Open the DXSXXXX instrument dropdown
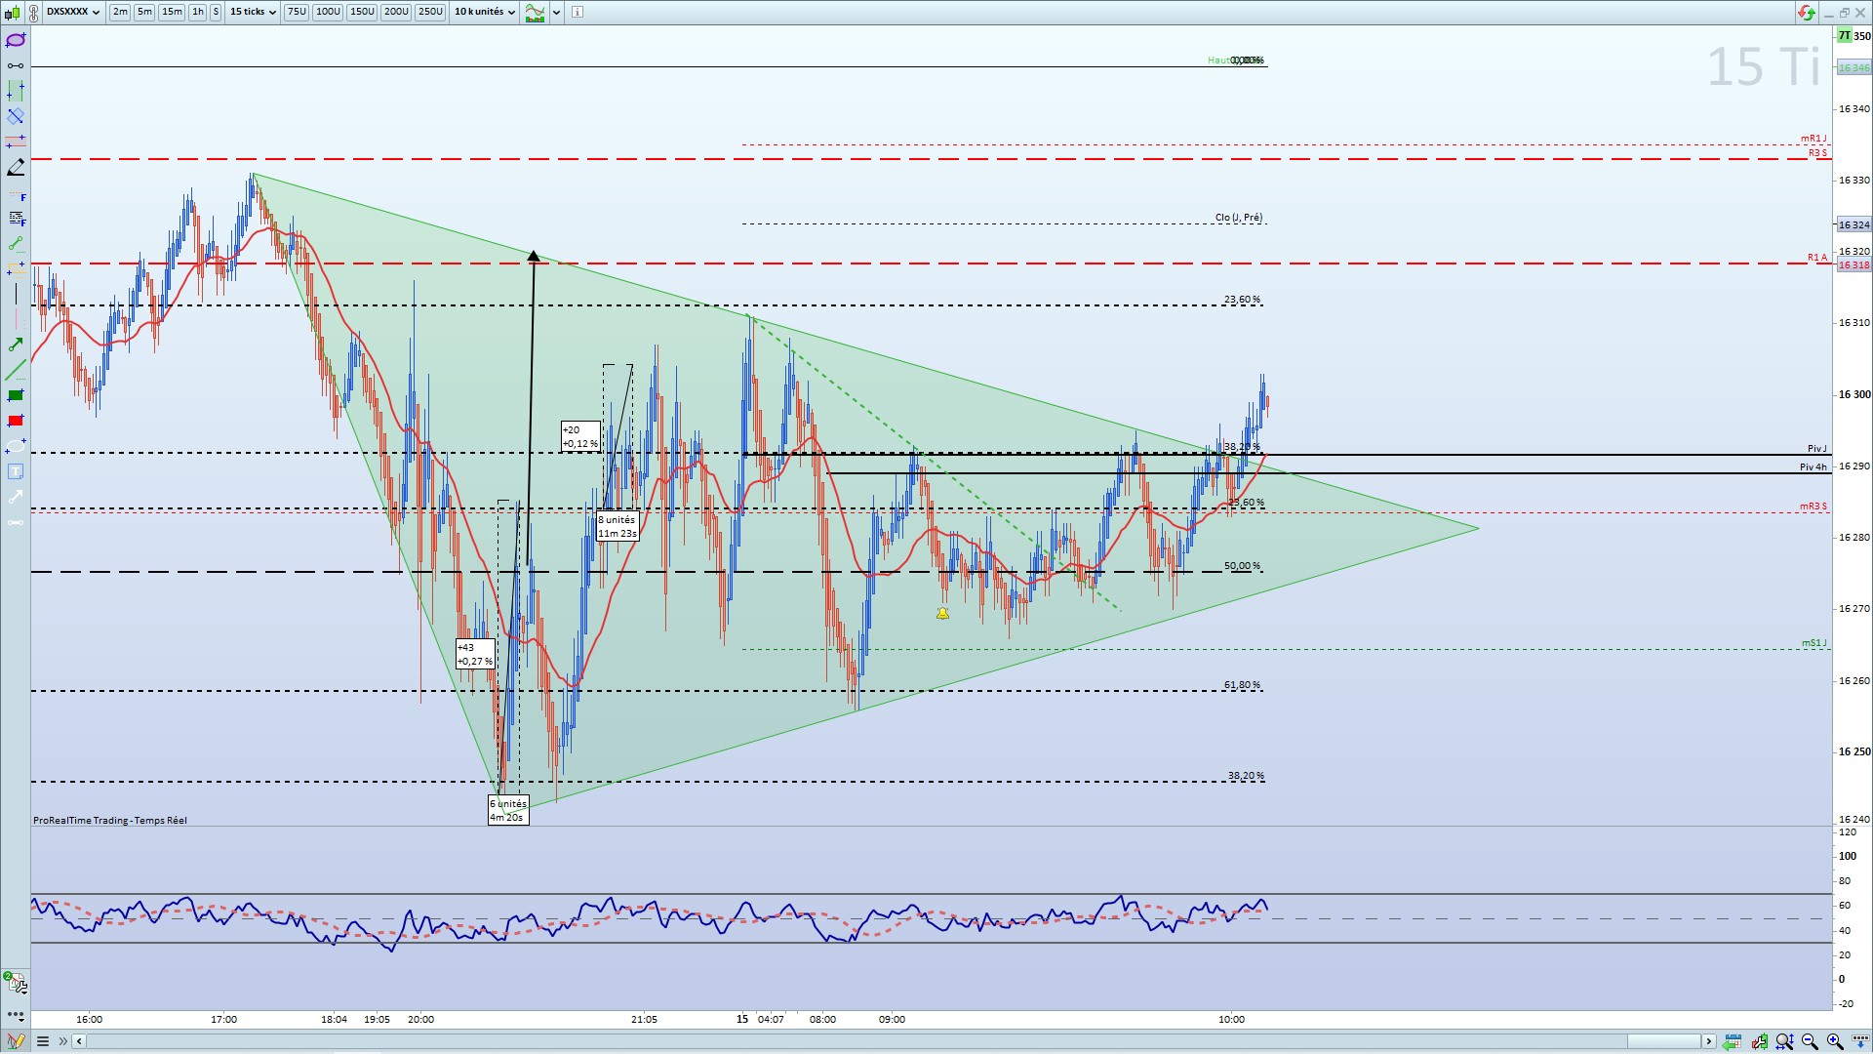Screen dimensions: 1873x1054 73,12
